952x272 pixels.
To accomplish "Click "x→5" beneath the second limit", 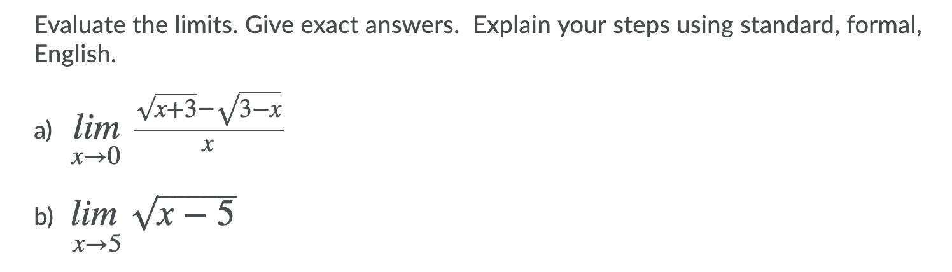I will tap(97, 243).
